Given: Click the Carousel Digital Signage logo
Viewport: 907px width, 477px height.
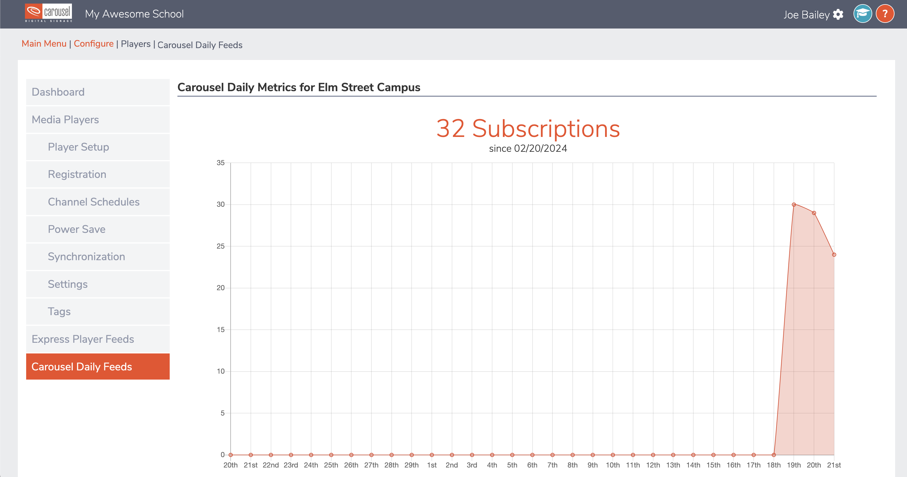Looking at the screenshot, I should [49, 13].
